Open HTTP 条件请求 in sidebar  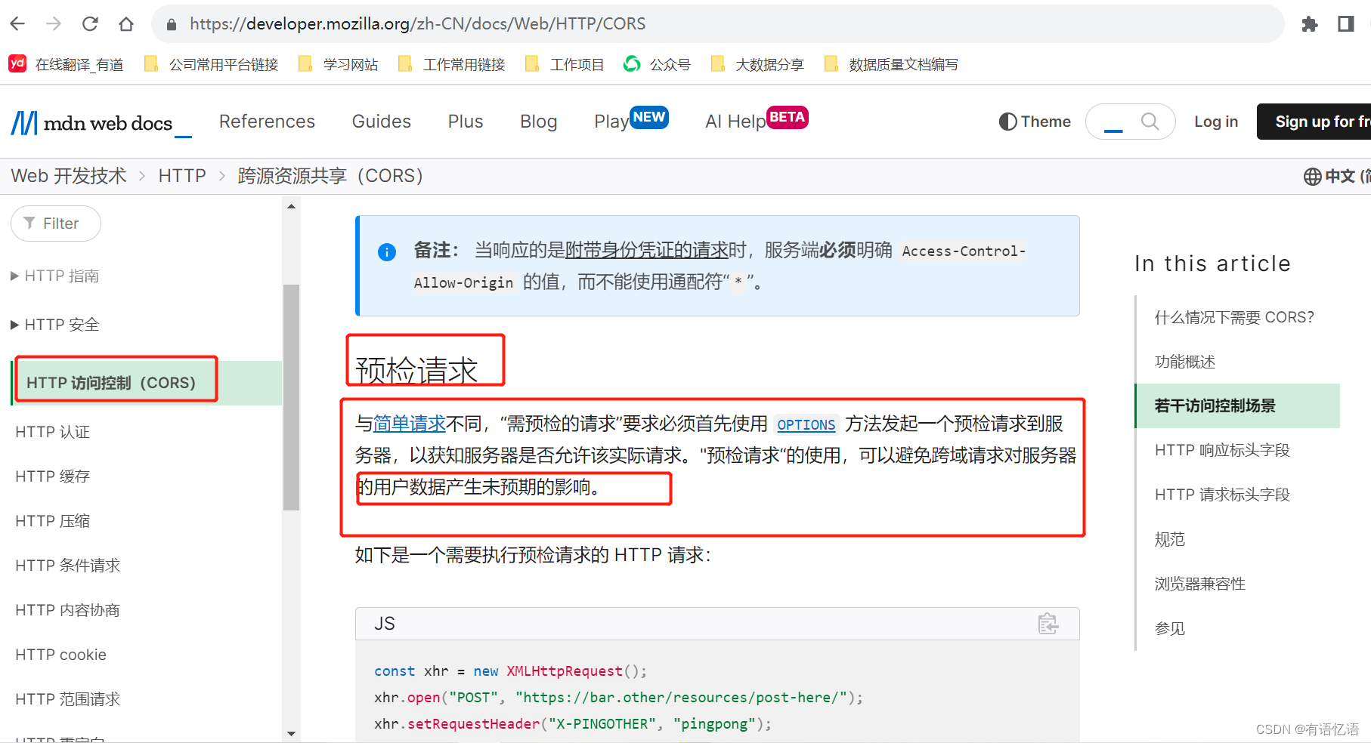coord(68,566)
